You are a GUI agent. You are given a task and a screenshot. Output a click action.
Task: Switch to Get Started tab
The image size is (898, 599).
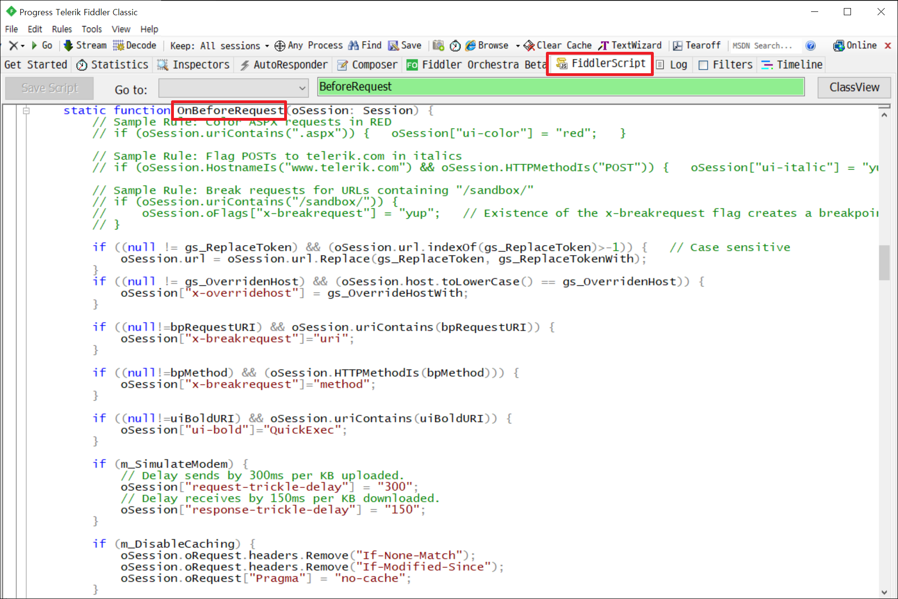coord(36,65)
